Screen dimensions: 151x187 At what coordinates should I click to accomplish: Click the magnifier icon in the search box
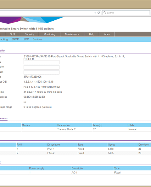[105, 13]
